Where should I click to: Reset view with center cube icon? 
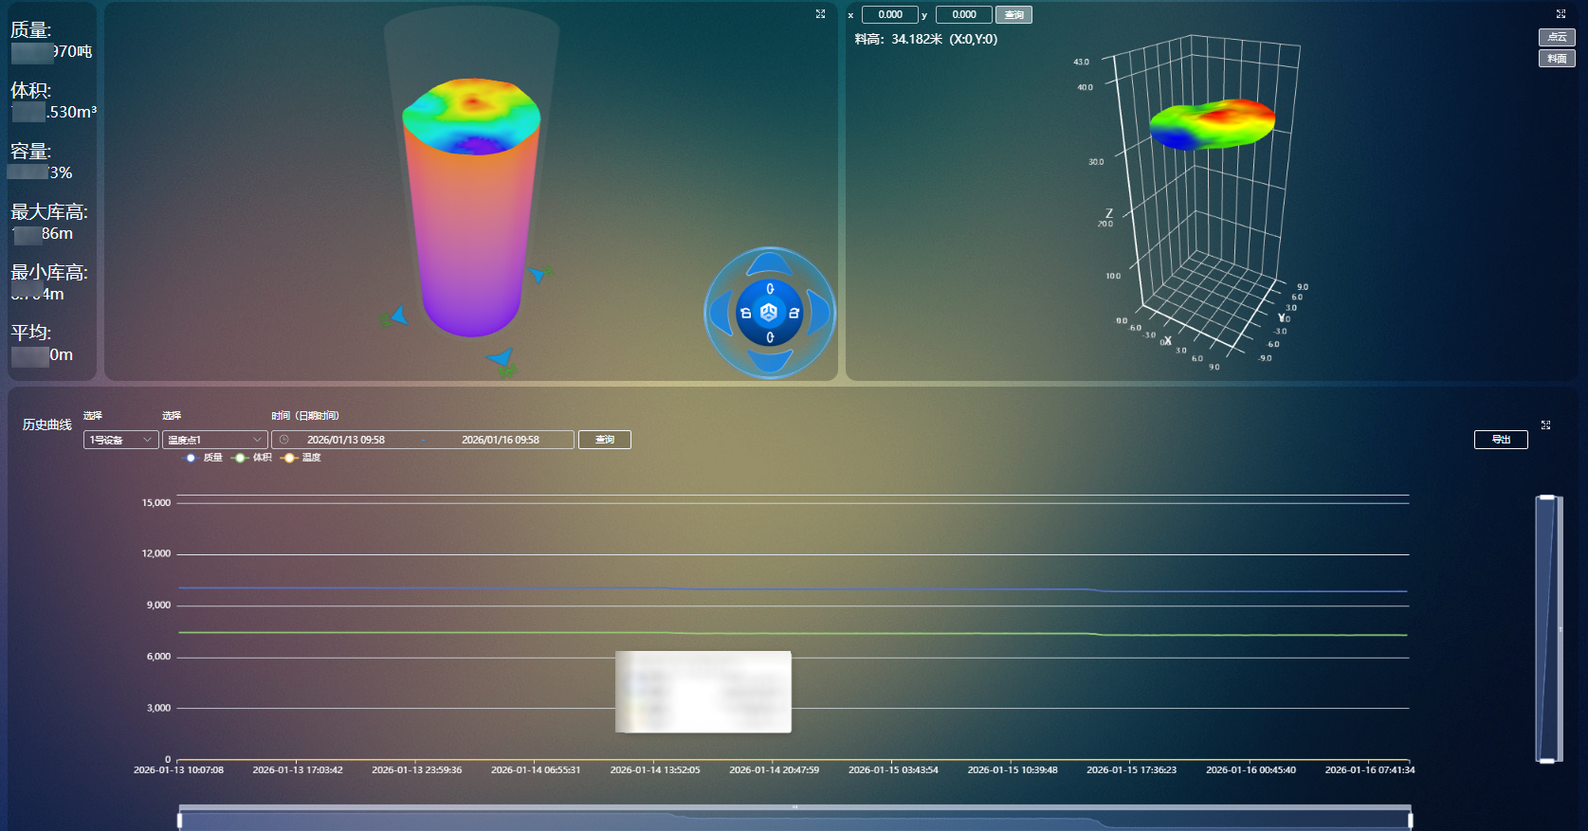pos(769,313)
